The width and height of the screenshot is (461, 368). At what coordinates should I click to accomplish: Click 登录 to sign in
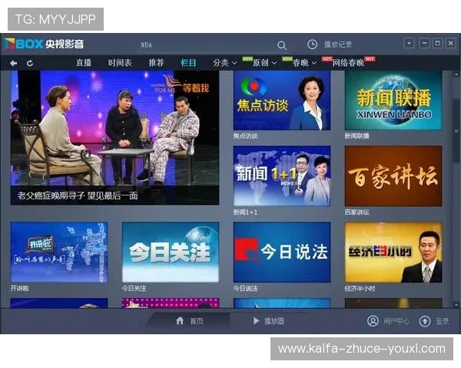coord(443,321)
